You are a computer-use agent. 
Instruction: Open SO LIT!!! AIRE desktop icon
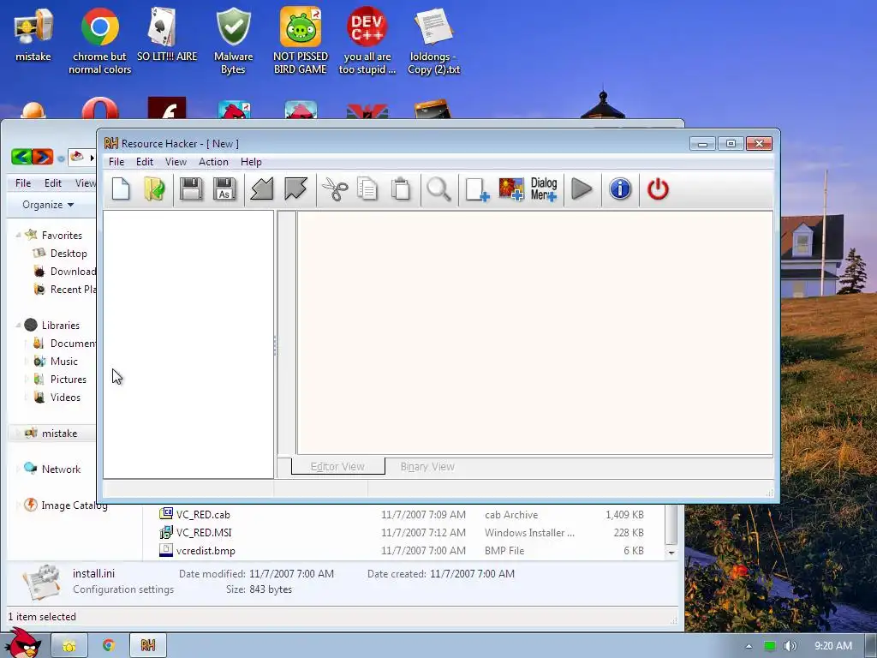click(x=167, y=33)
